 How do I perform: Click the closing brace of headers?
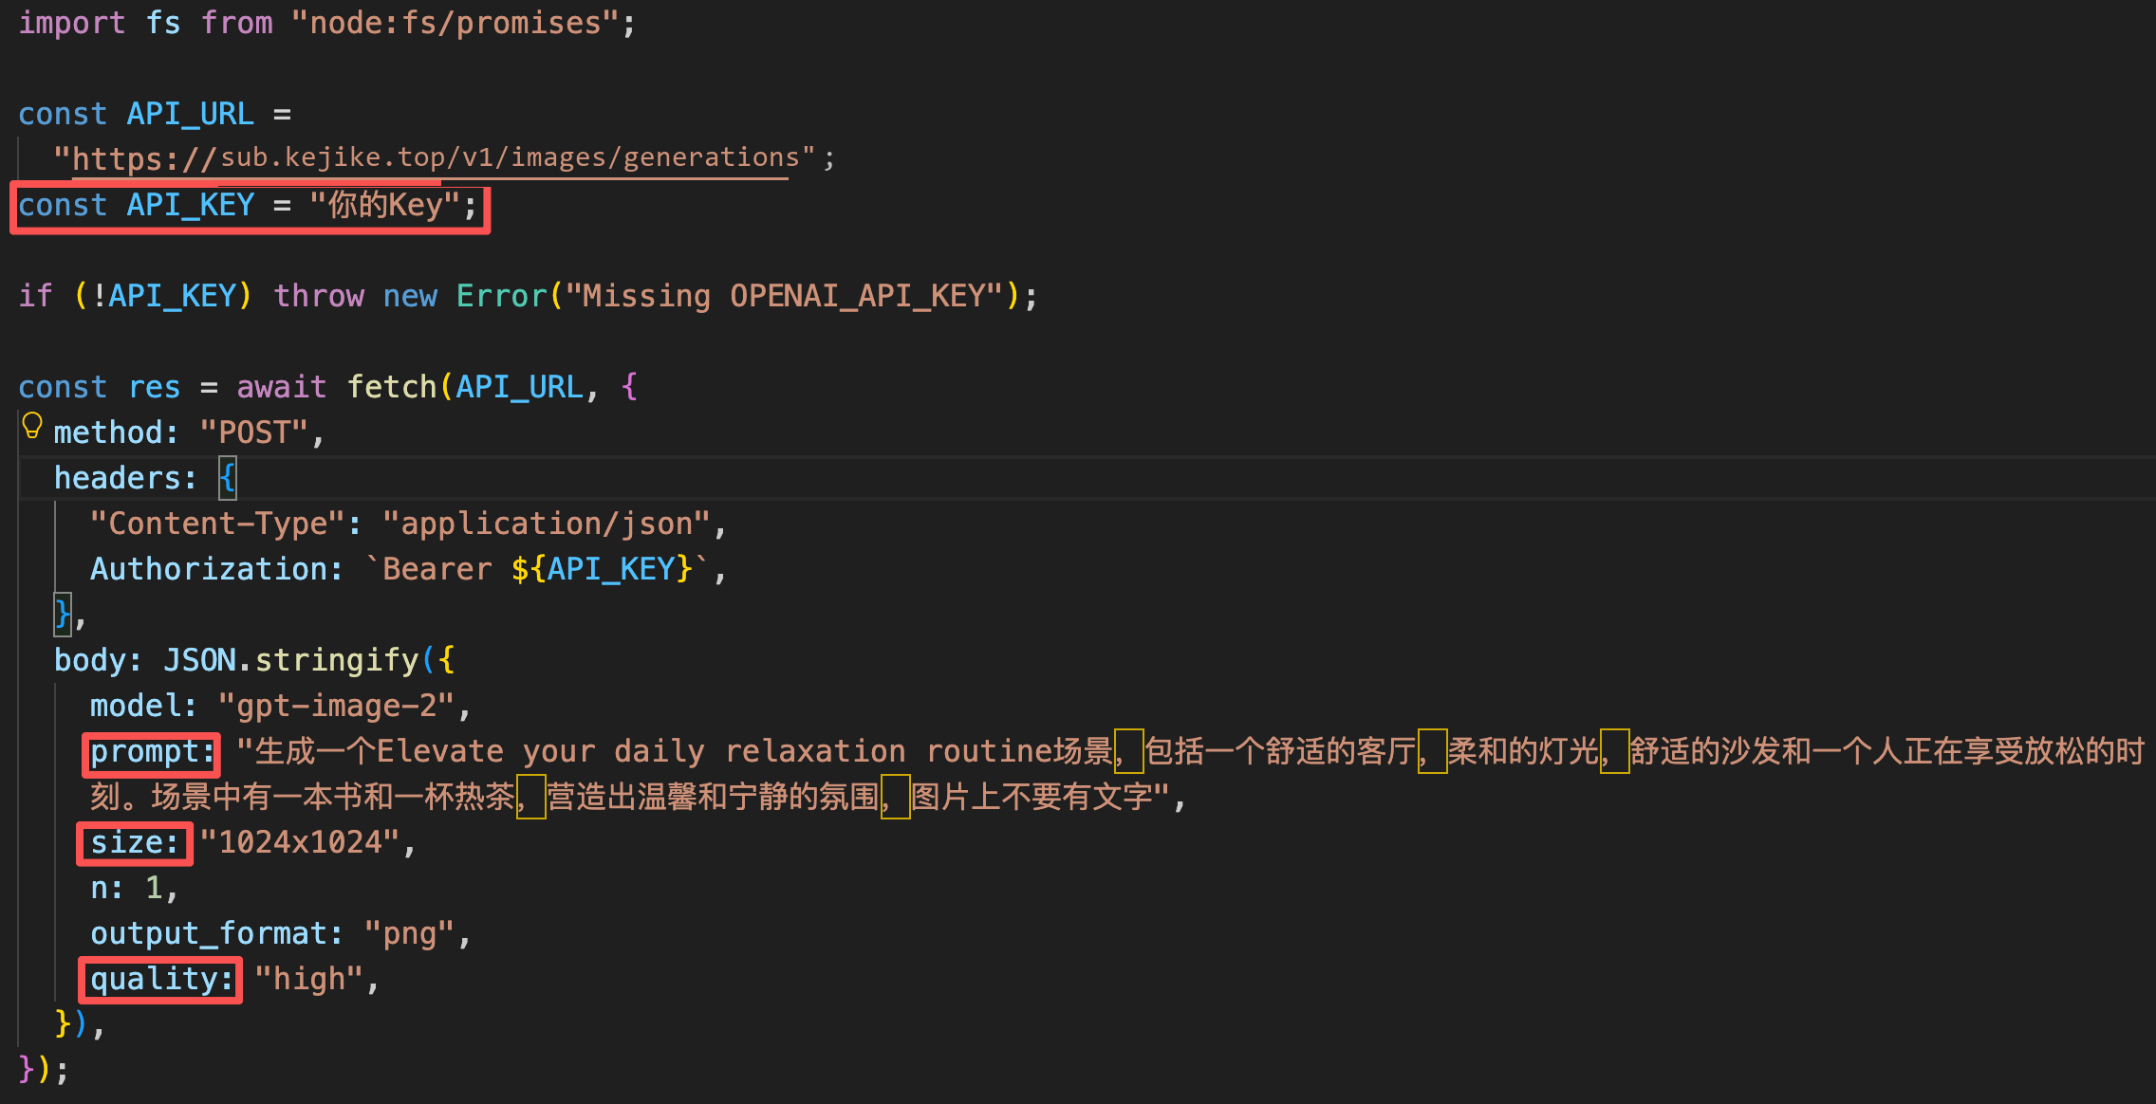[x=63, y=615]
